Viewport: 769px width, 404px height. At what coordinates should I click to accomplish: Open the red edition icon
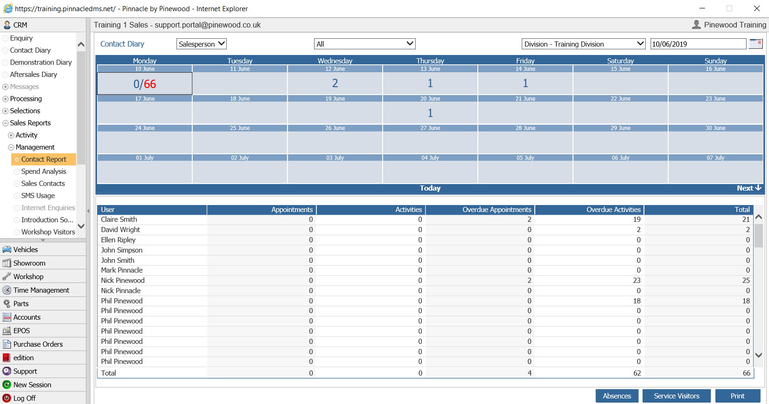tap(7, 357)
